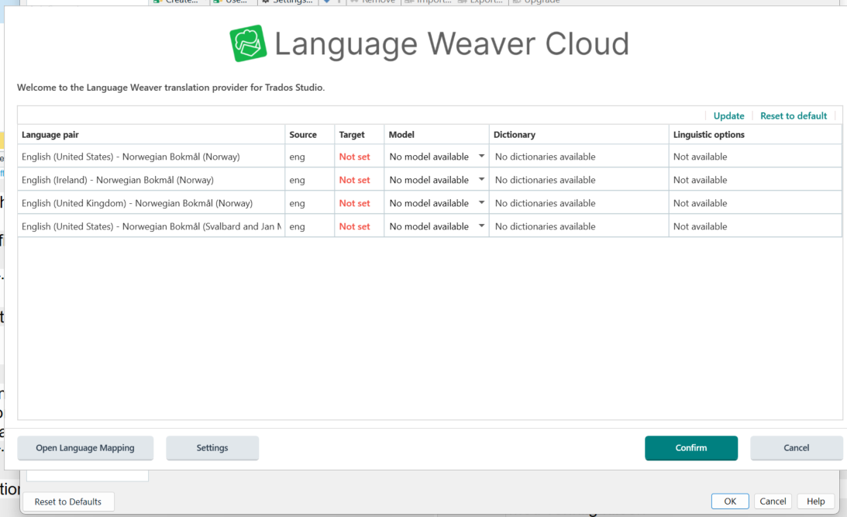847x517 pixels.
Task: Click the Model column header
Action: coord(436,135)
